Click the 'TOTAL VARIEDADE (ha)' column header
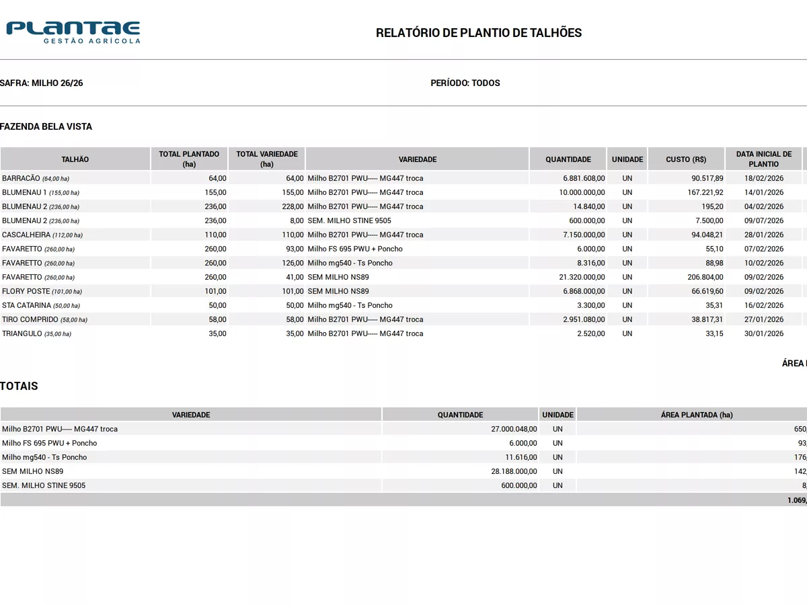807x605 pixels. click(x=267, y=159)
